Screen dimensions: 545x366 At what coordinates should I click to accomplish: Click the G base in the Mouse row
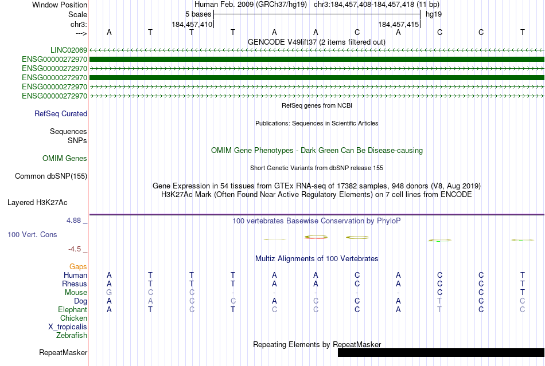coord(109,293)
